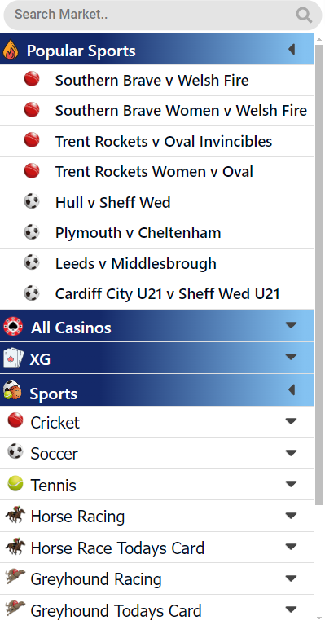Click the sports balls icon beside Sports
The height and width of the screenshot is (629, 325).
[12, 390]
